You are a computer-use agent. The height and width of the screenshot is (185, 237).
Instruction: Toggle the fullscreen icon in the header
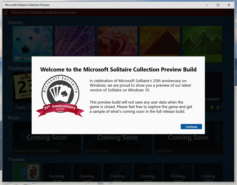(228, 12)
